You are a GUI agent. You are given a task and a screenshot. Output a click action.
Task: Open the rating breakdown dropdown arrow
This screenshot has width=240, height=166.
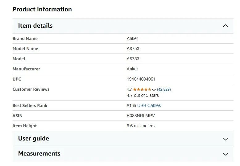(x=154, y=89)
